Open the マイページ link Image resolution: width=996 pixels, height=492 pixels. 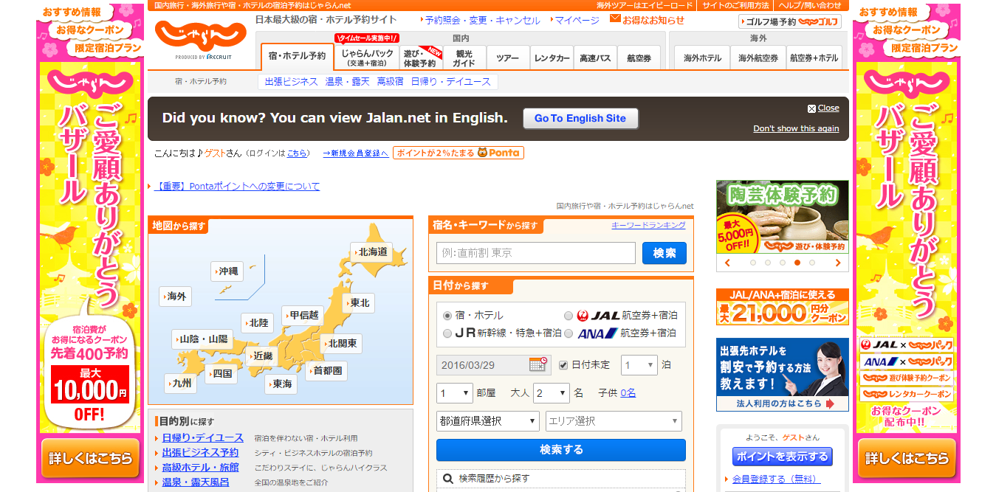[x=577, y=21]
